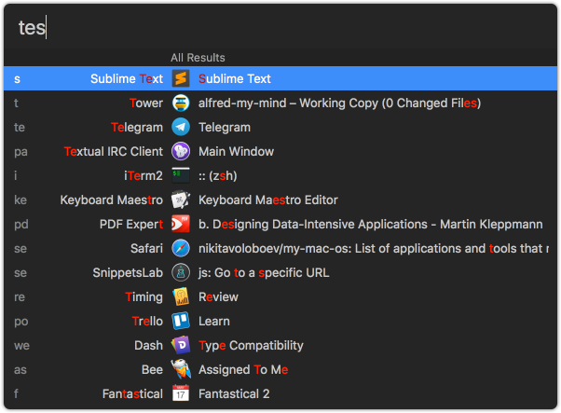Switch to the Main Window result

236,151
